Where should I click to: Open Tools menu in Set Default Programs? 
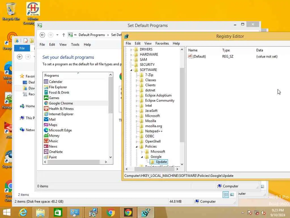(75, 45)
